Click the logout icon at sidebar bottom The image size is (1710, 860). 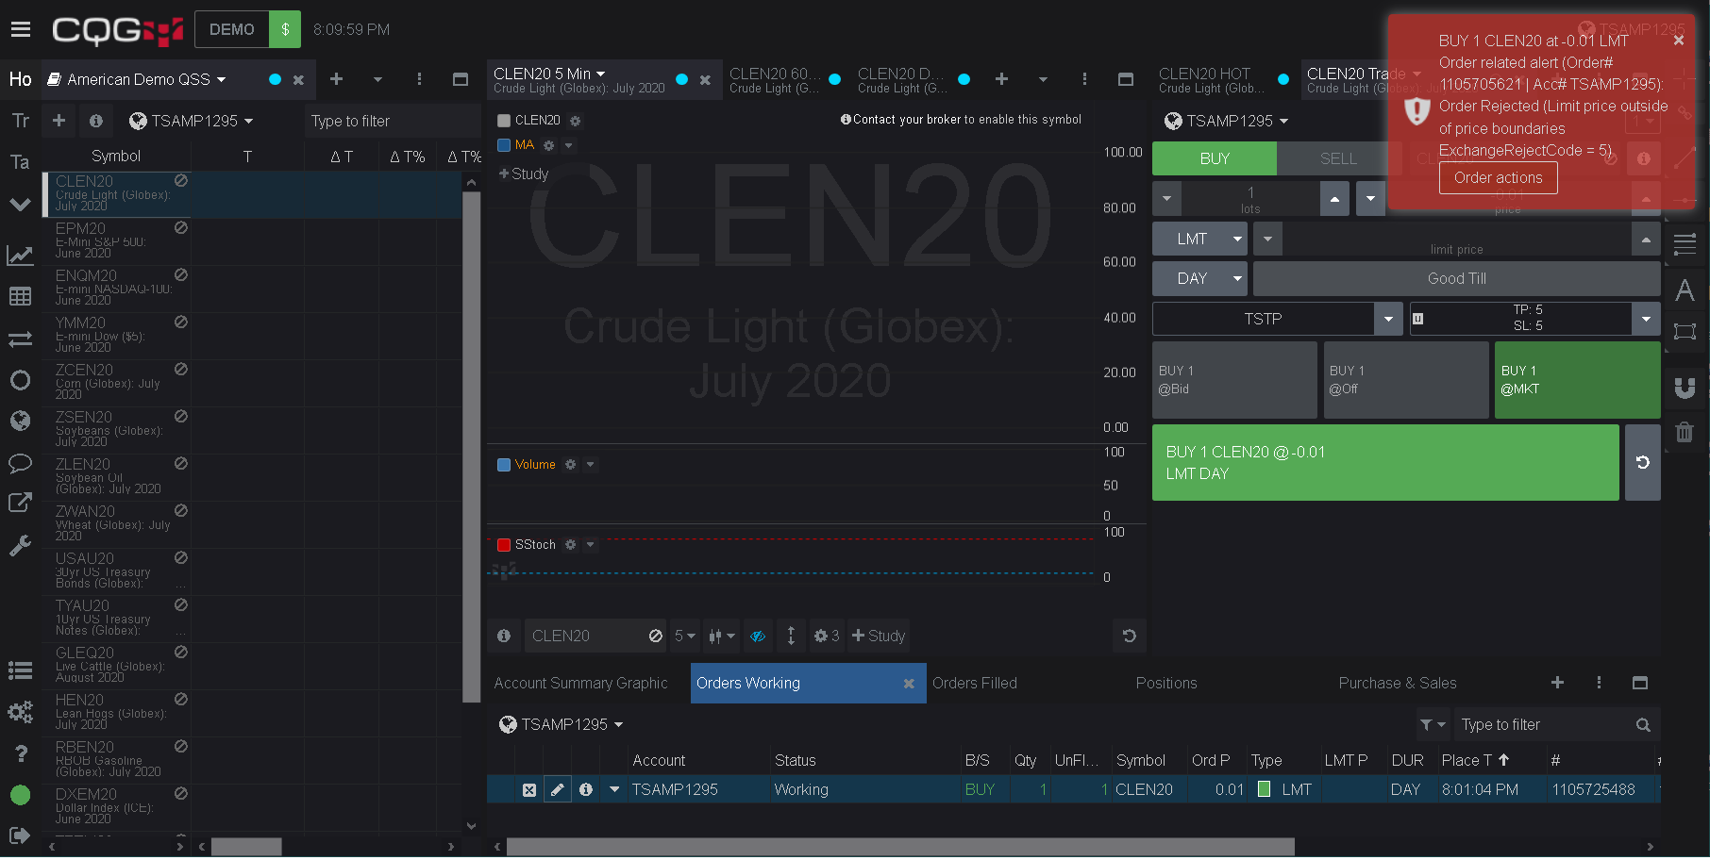coord(20,835)
